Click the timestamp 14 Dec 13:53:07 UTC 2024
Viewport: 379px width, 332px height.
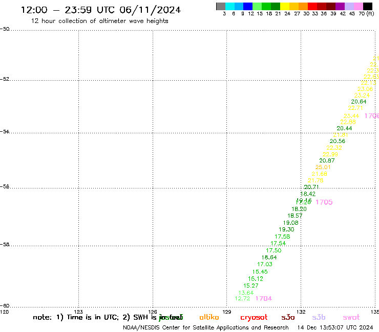[335, 328]
